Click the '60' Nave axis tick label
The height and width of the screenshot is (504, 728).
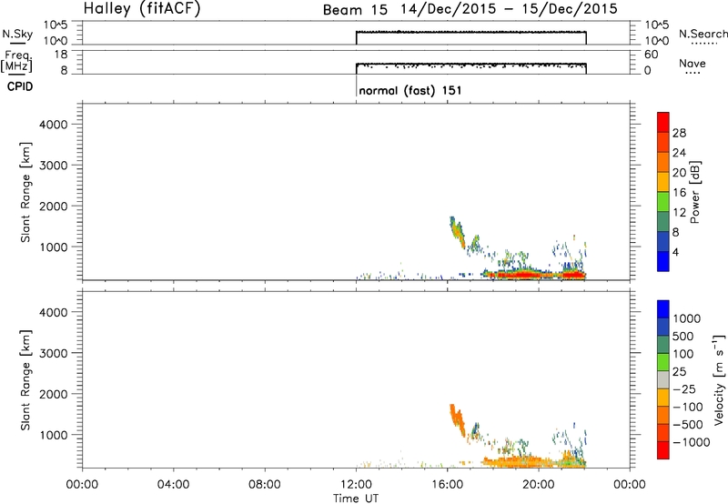[651, 55]
